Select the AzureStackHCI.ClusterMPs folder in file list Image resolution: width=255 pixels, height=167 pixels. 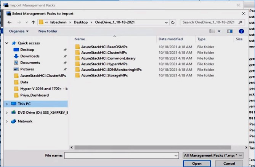[x=104, y=52]
